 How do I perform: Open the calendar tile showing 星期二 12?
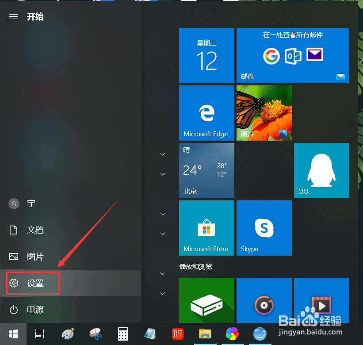(206, 55)
